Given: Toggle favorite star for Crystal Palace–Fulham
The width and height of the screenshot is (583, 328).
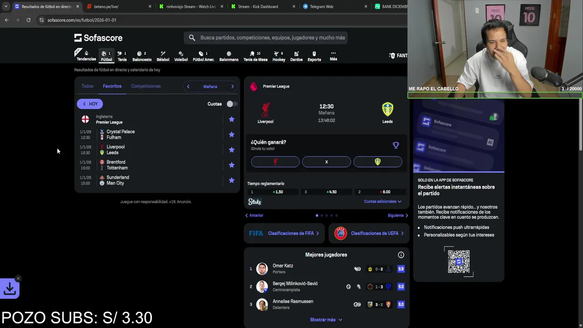Looking at the screenshot, I should [x=231, y=134].
